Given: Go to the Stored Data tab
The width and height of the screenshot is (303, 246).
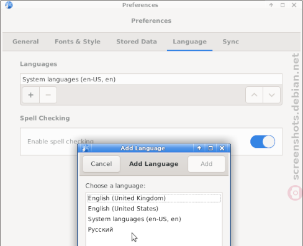Looking at the screenshot, I should click(137, 42).
